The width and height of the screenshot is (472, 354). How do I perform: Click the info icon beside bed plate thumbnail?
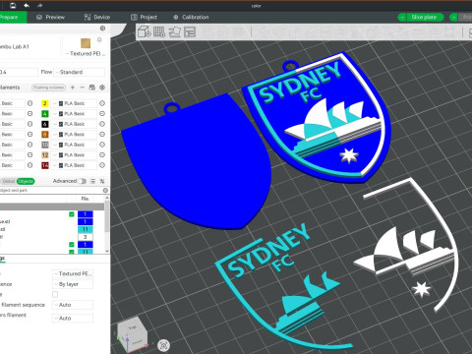(x=99, y=39)
